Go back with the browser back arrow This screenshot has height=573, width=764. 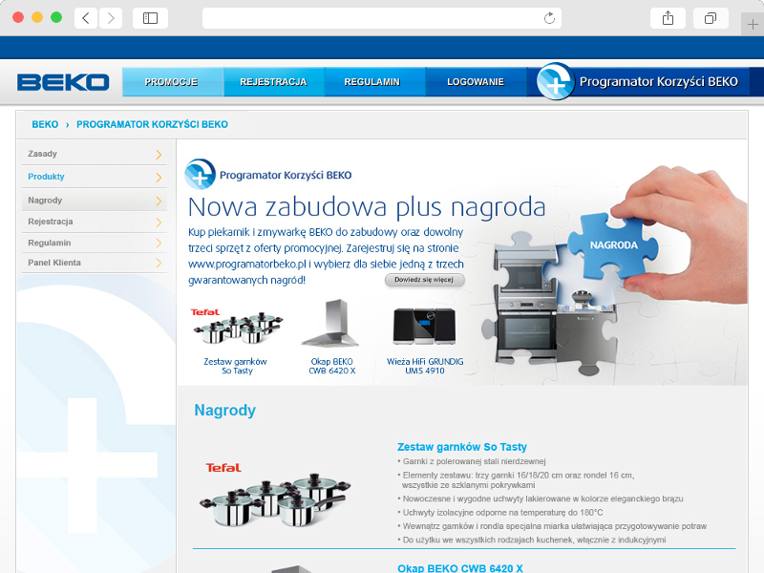[86, 18]
